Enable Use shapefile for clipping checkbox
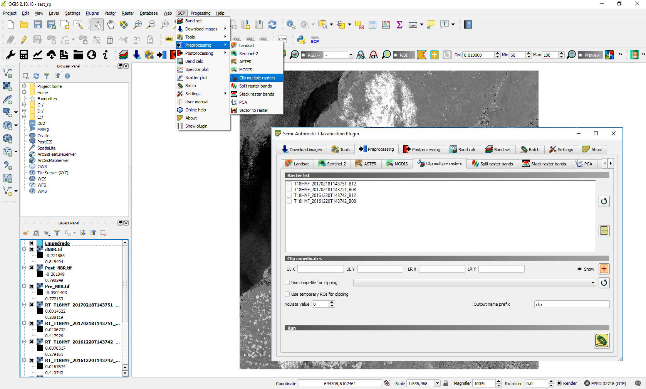 tap(287, 283)
